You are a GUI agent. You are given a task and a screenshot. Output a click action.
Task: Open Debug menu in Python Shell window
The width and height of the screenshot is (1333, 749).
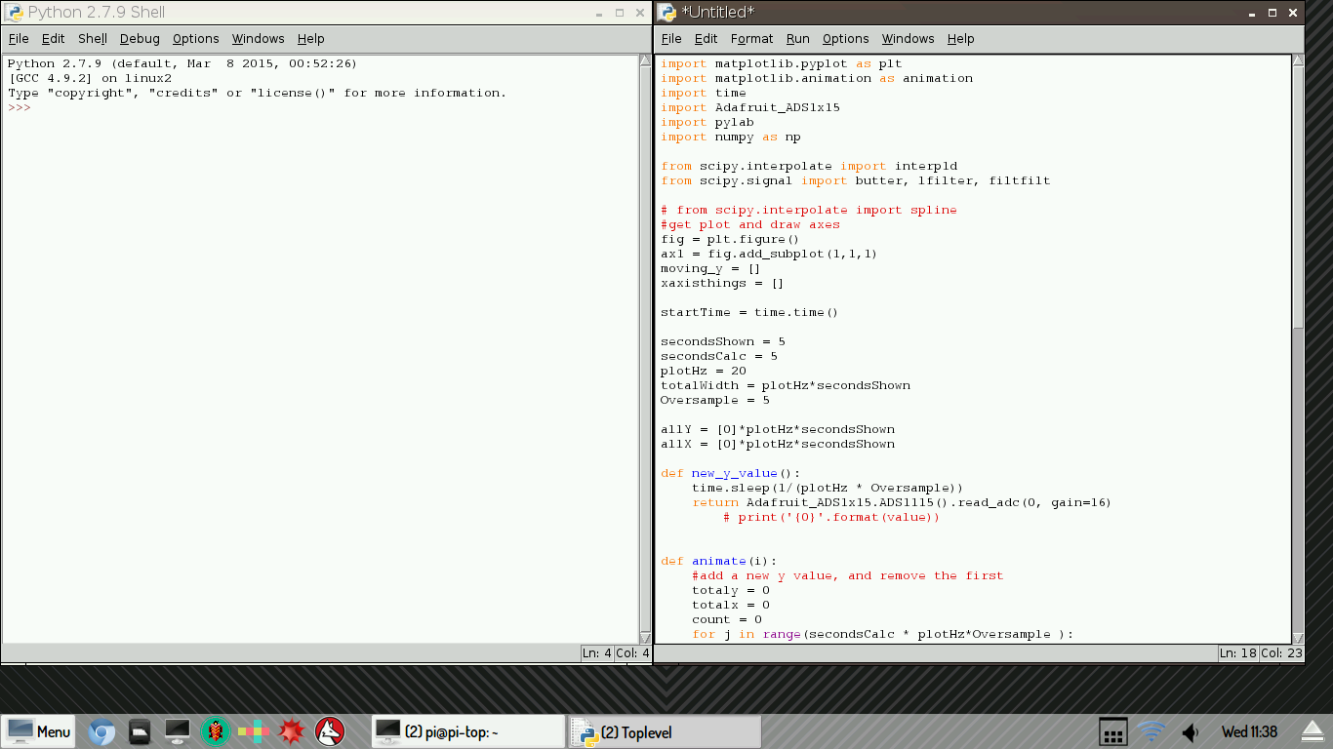click(x=140, y=39)
